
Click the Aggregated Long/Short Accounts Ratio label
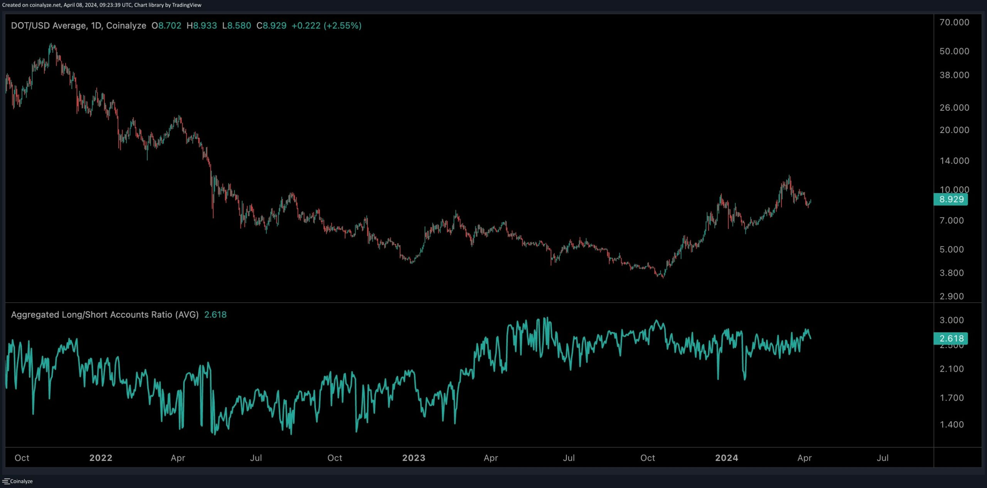click(x=105, y=315)
